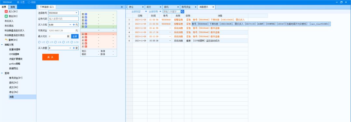Select 市价卖出 in the sidebar
This screenshot has width=351, height=122.
click(9, 26)
